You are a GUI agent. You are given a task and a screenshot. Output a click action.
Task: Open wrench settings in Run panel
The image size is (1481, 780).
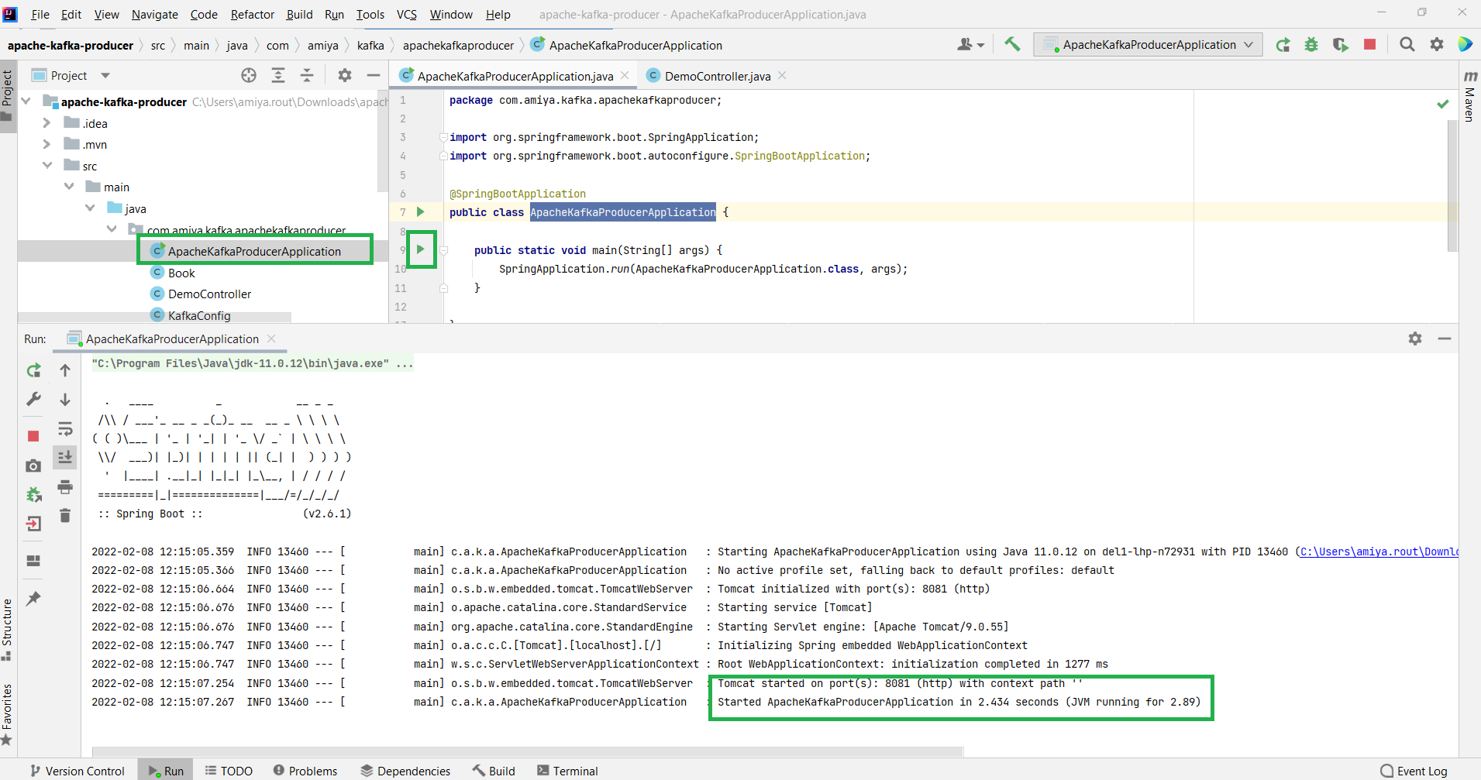coord(33,399)
